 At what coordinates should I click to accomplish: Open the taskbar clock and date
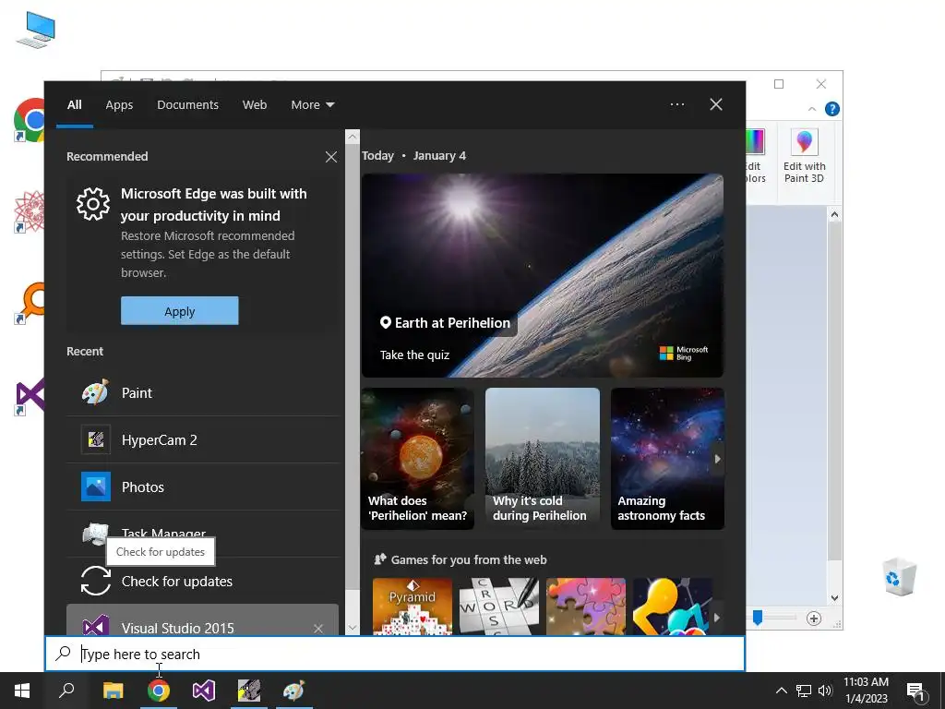click(x=866, y=691)
